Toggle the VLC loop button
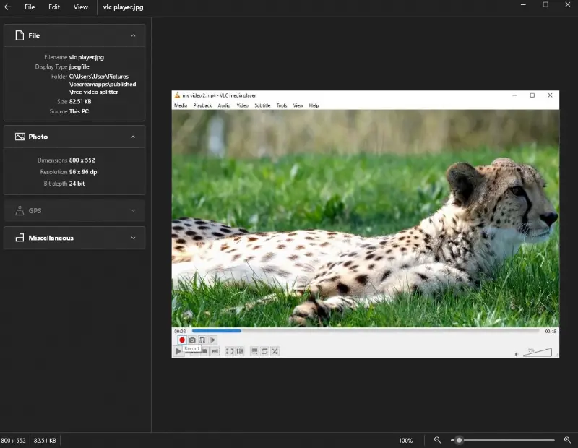 [265, 351]
